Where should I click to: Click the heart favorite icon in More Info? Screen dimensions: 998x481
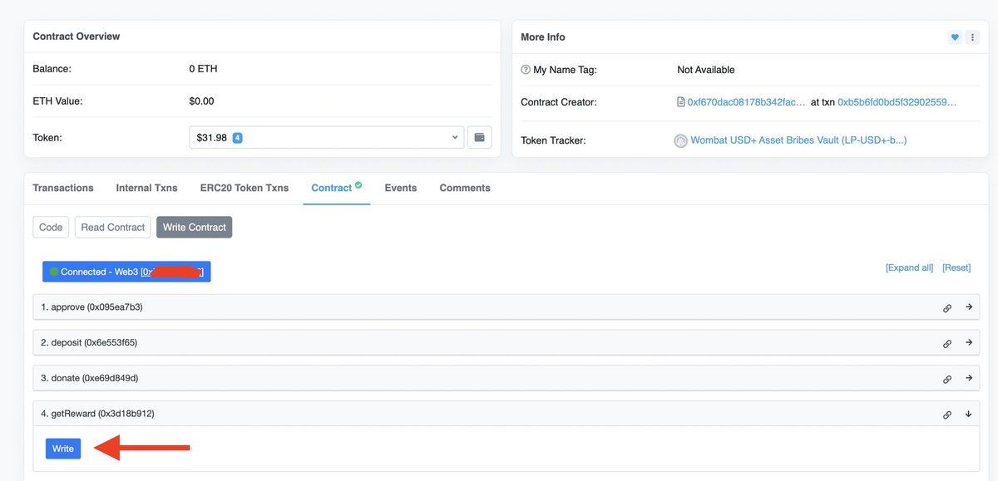[x=955, y=37]
